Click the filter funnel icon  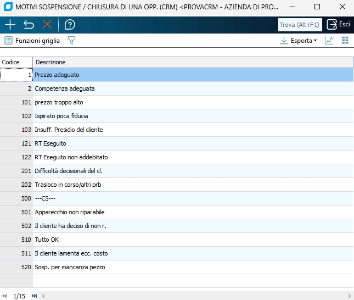[71, 41]
